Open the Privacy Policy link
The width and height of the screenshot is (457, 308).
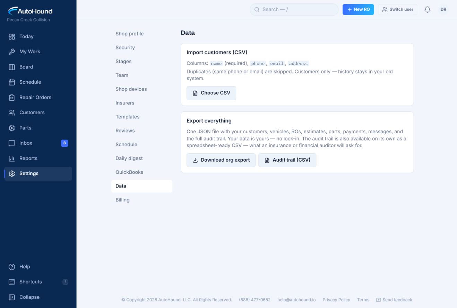click(336, 300)
